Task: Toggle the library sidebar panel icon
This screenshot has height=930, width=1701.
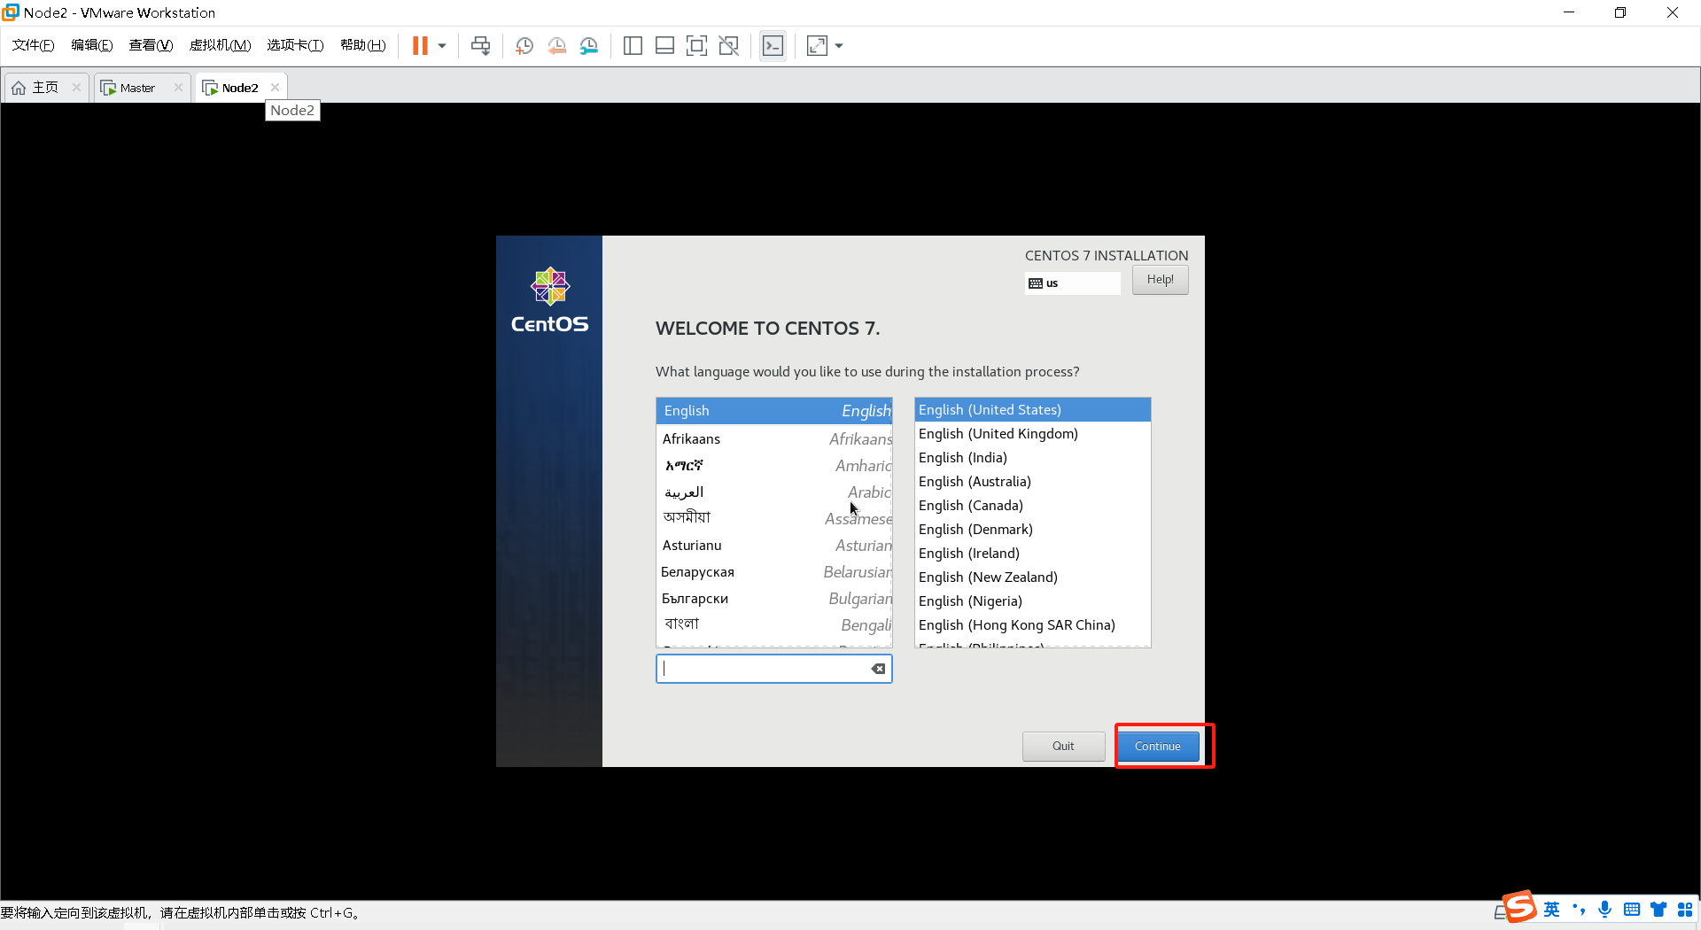Action: [x=633, y=46]
